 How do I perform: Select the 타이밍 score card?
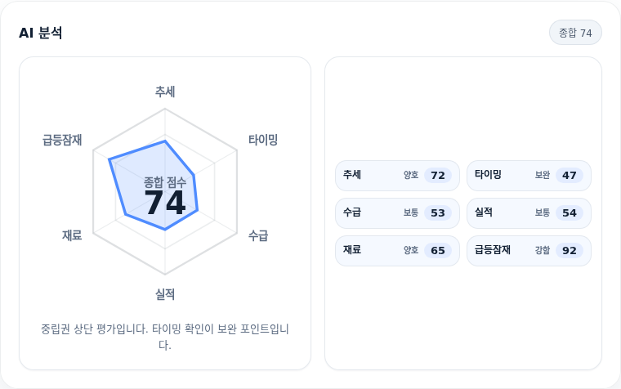click(529, 176)
